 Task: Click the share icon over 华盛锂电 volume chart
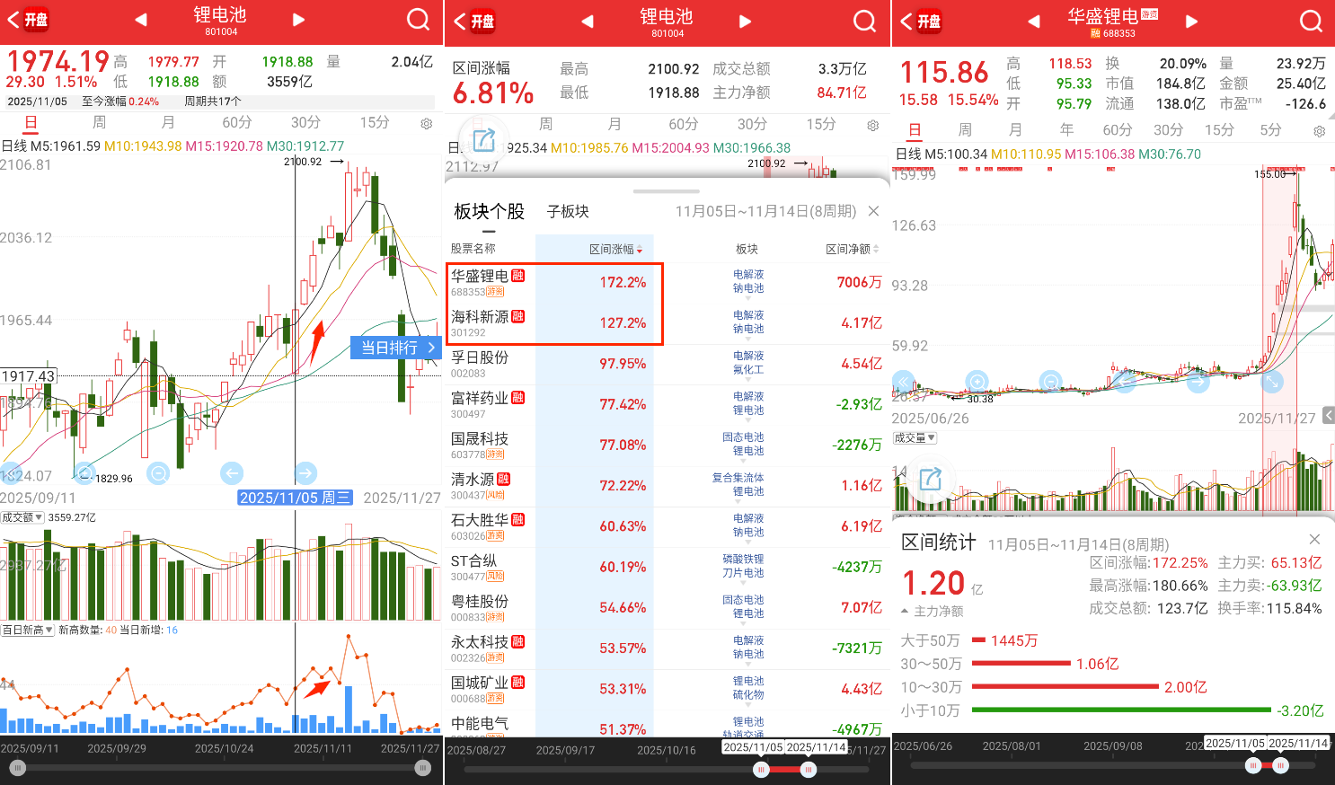tap(931, 480)
